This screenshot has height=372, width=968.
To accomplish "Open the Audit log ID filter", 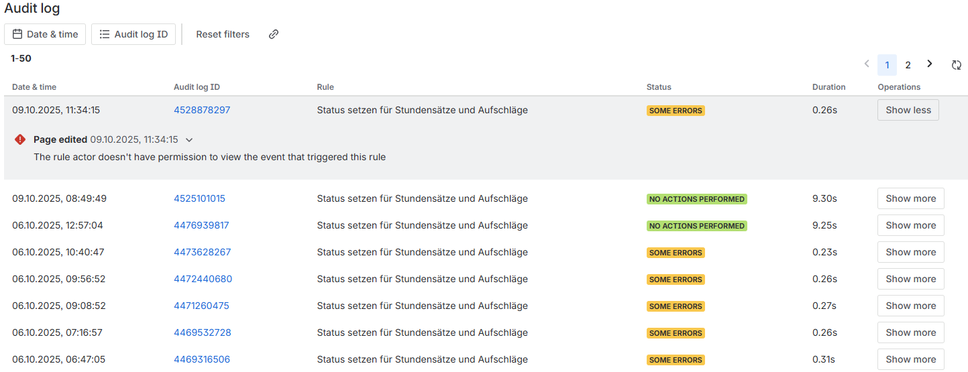I will [x=133, y=34].
